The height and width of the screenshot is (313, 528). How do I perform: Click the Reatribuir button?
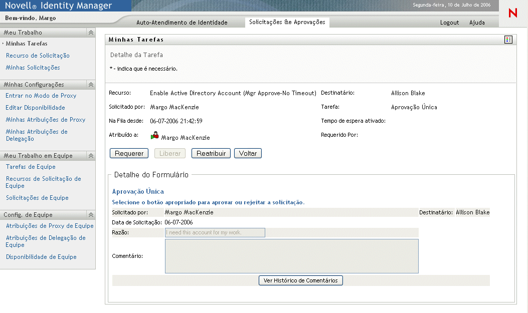pos(211,154)
